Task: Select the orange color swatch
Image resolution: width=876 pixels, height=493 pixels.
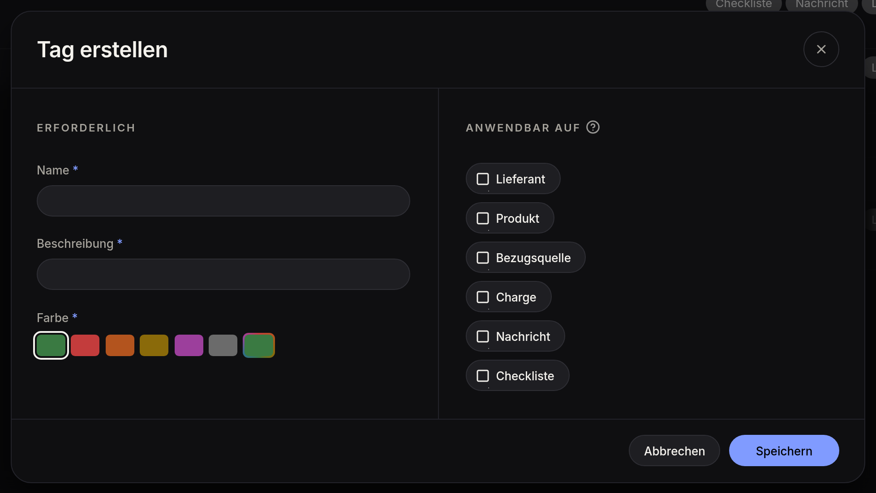Action: pyautogui.click(x=120, y=345)
